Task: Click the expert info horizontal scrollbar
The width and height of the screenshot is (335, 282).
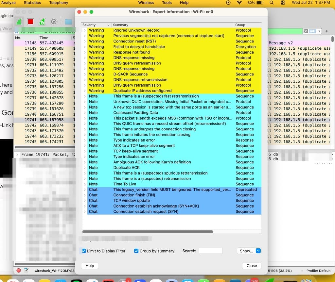Action: coord(148,232)
